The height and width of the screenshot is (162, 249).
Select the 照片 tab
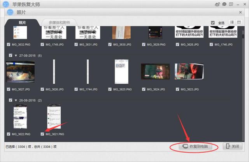click(22, 22)
